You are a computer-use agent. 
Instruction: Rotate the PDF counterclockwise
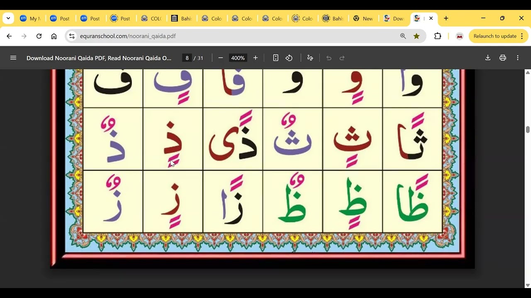pos(289,58)
